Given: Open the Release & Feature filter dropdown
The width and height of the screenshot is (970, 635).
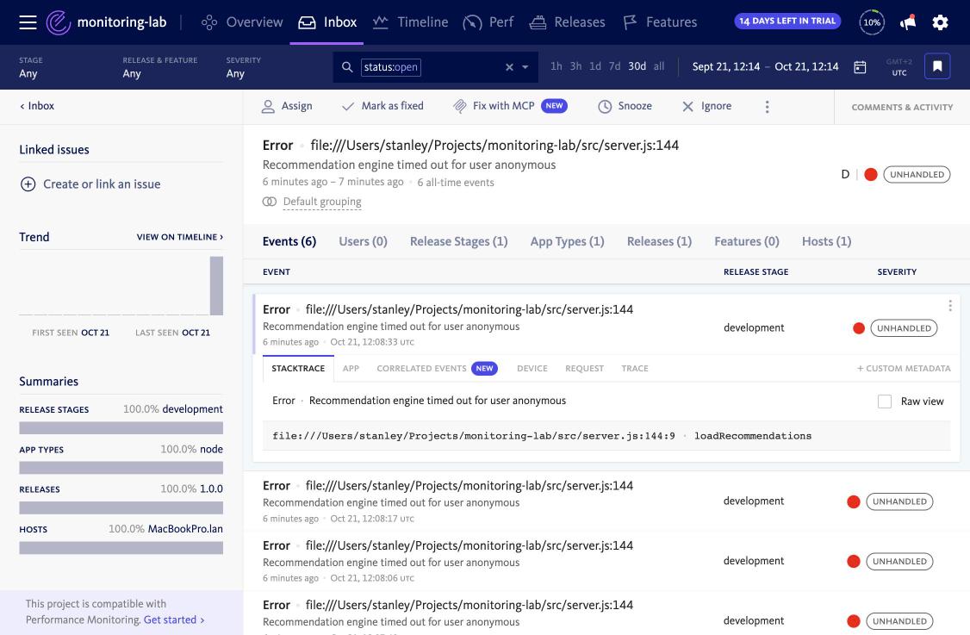Looking at the screenshot, I should coord(159,67).
